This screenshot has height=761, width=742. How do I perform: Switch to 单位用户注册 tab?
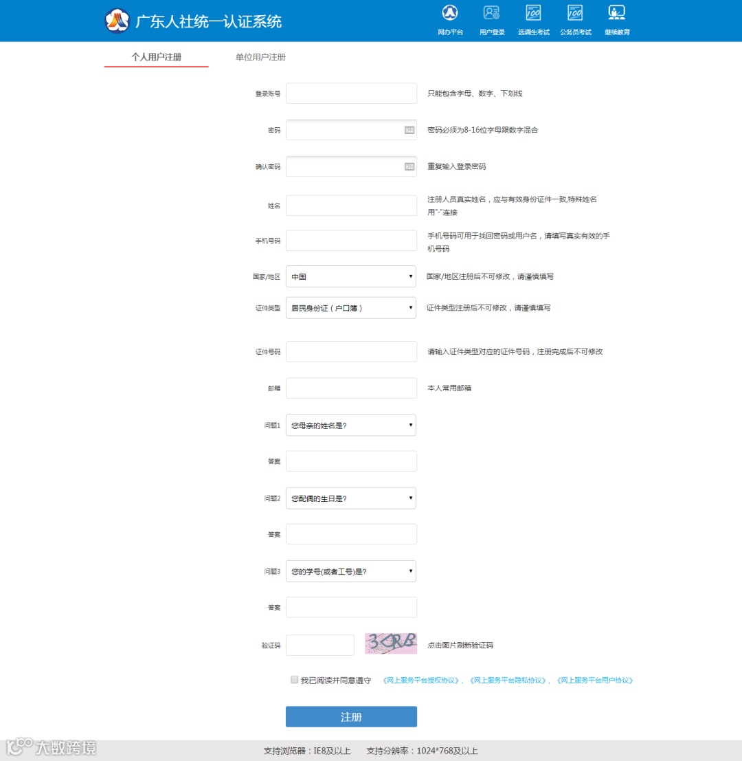pyautogui.click(x=260, y=57)
